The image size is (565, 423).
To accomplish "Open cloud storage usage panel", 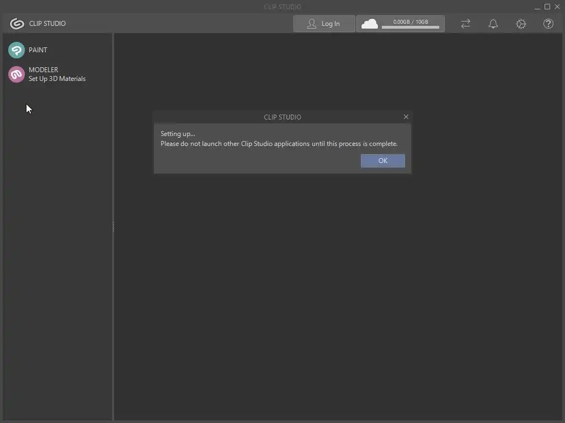I will (401, 24).
